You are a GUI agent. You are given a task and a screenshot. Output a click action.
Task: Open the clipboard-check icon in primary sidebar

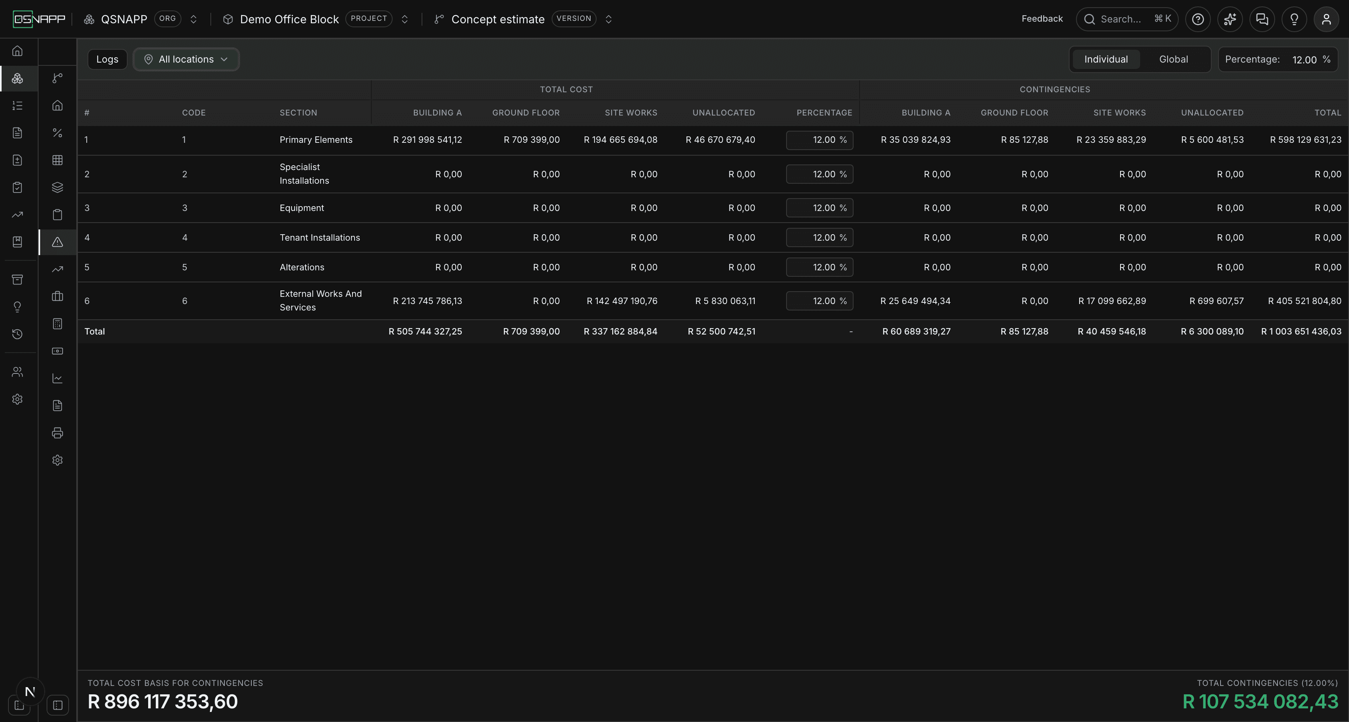[17, 187]
